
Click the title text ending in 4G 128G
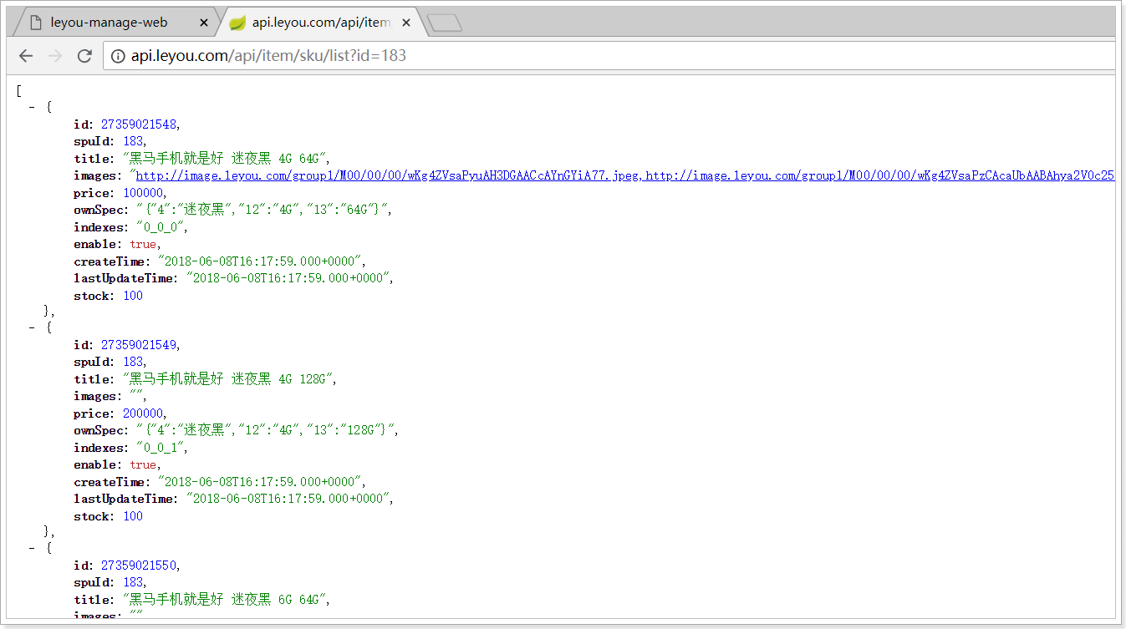pos(230,378)
